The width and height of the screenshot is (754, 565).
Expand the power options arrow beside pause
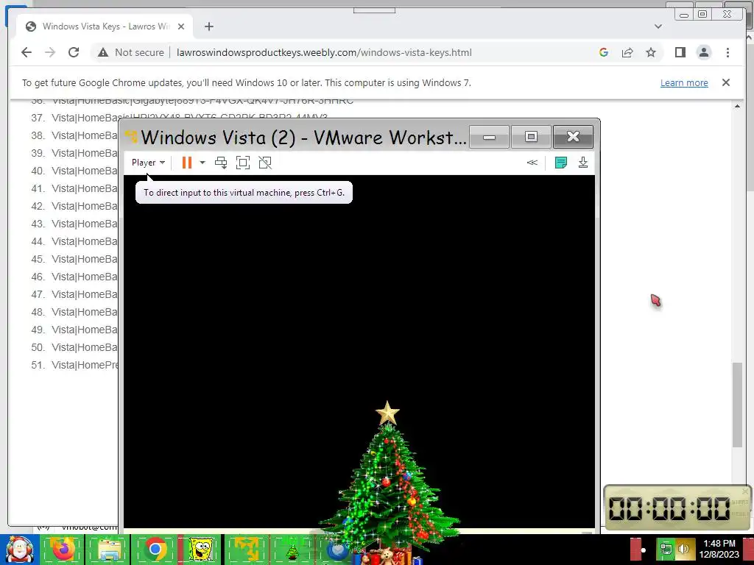(202, 163)
